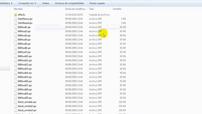The image size is (202, 114).
Task: Click the 640hud13.spr file icon
Action: (16, 69)
